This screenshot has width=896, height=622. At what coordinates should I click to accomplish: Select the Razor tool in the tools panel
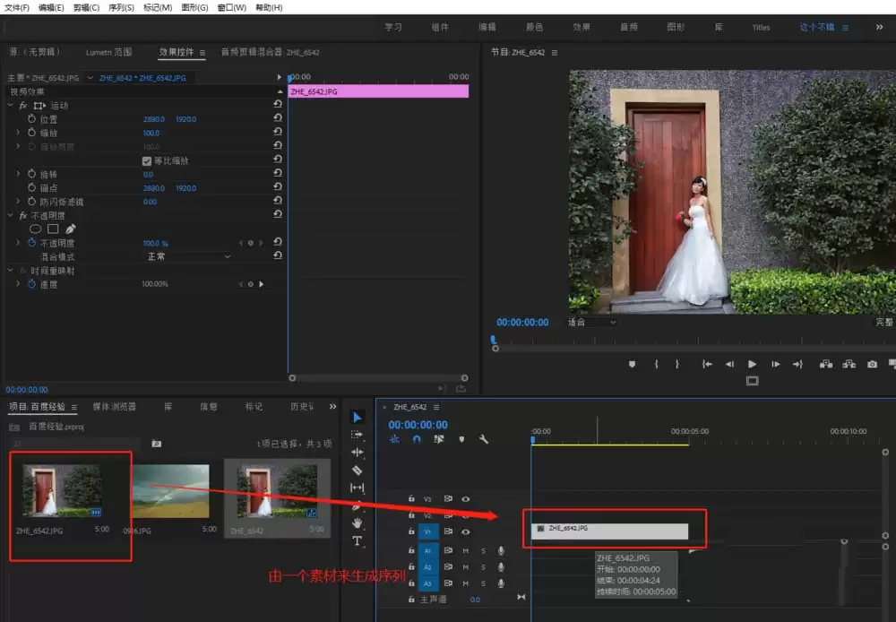click(357, 470)
